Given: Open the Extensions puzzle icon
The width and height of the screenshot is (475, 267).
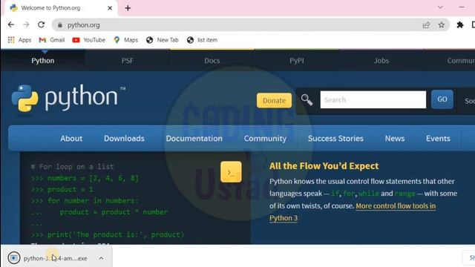Looking at the screenshot, I should pyautogui.click(x=460, y=24).
